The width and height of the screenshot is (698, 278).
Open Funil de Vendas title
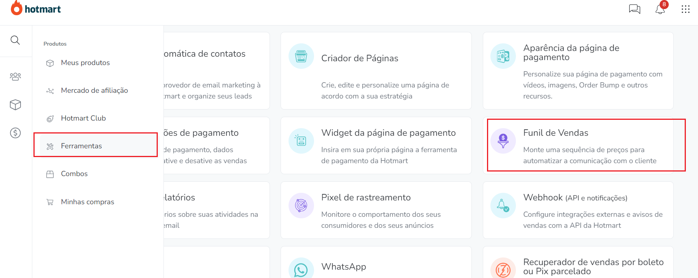(555, 133)
